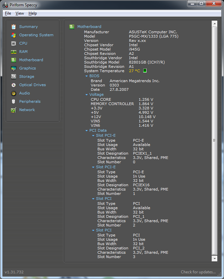Collapse the BIOS section
Viewport: 224px width, 279px height.
point(87,76)
